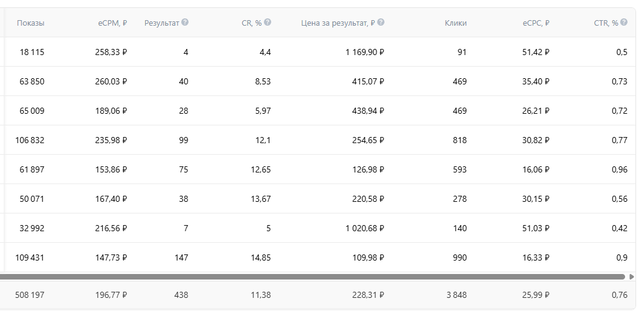Screen dimensions: 641x315
Task: Sort by the Цена за результат, ₽ header
Action: pos(338,23)
